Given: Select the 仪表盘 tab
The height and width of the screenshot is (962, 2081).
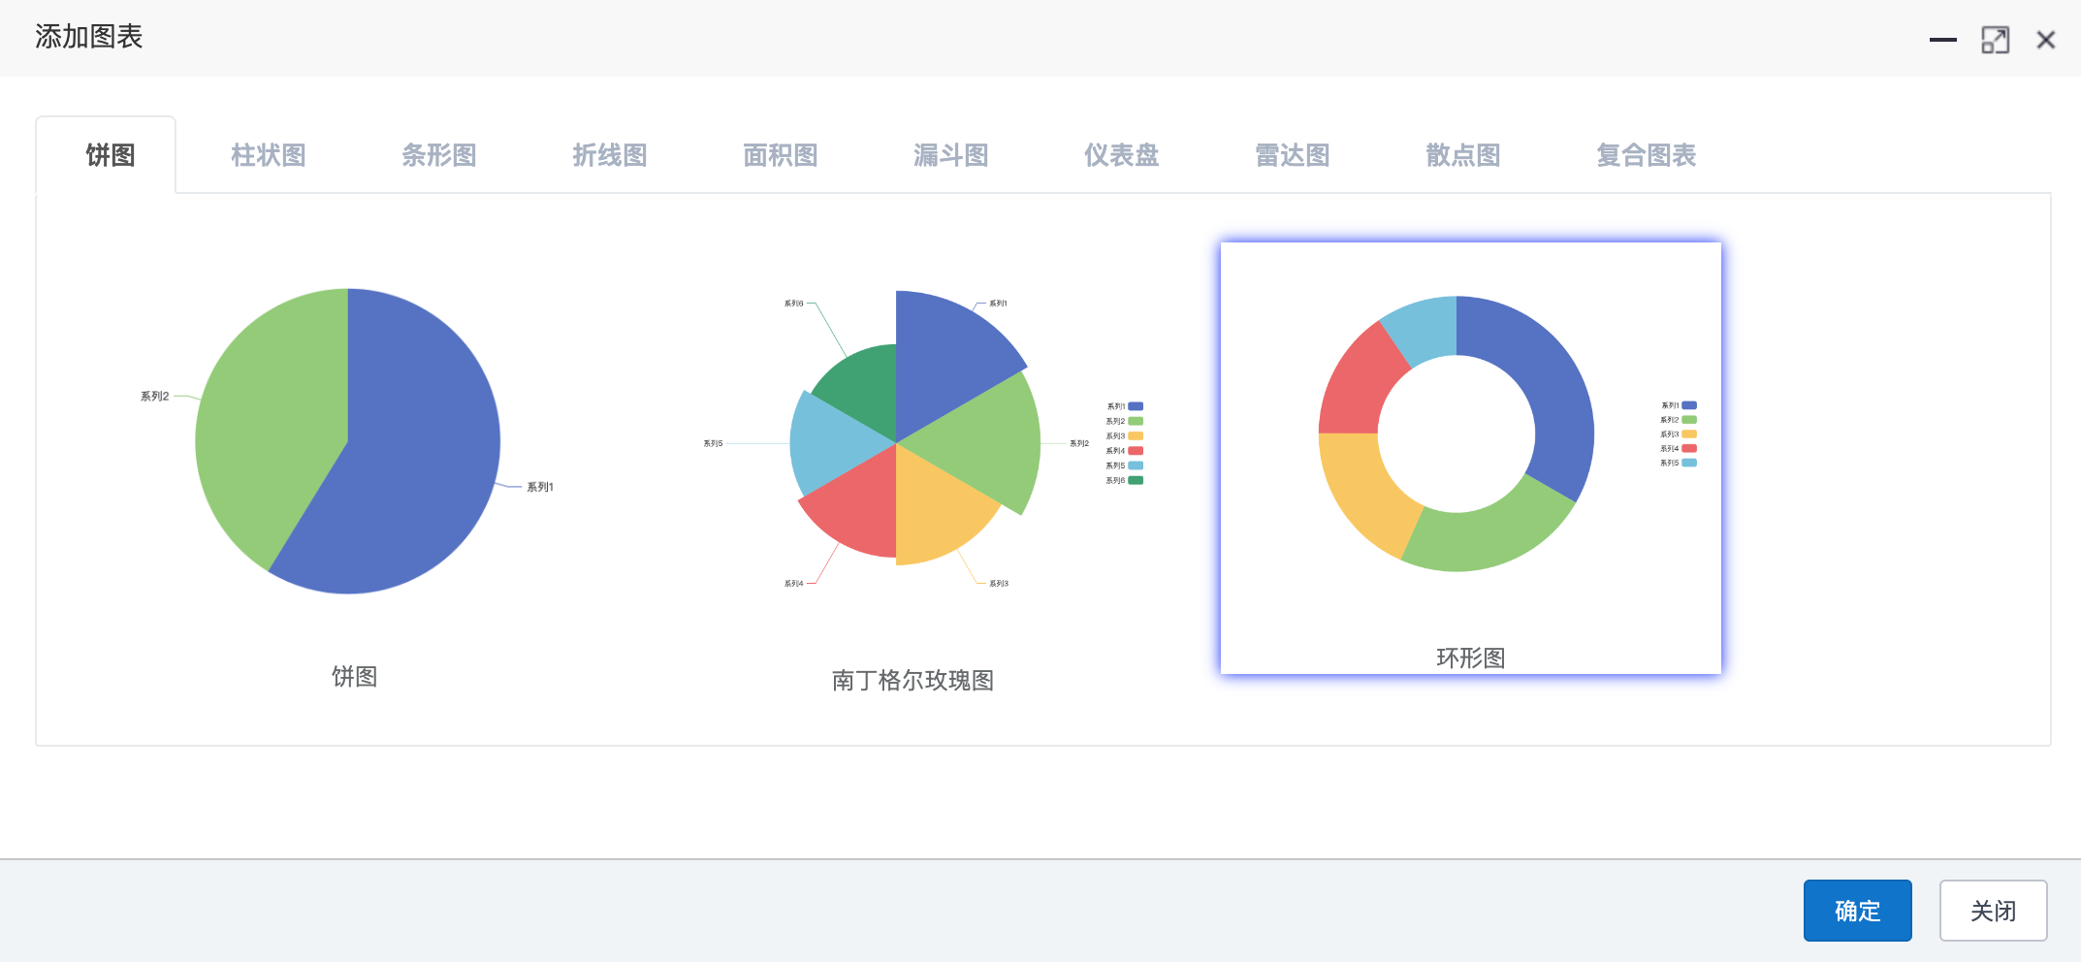Looking at the screenshot, I should (x=1122, y=155).
